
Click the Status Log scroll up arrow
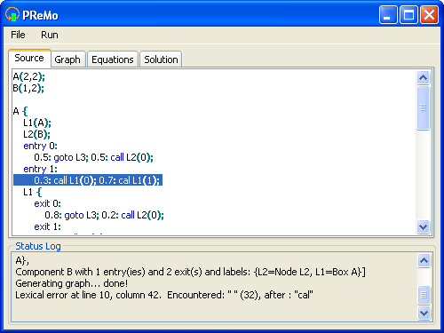click(x=424, y=260)
